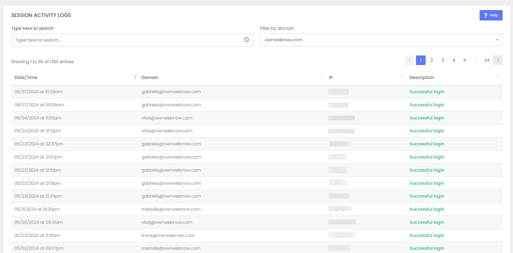
Task: Click the ellipsis in the pagination bar
Action: tap(476, 60)
